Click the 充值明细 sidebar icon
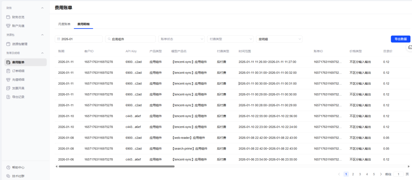The height and width of the screenshot is (180, 412). click(x=8, y=80)
